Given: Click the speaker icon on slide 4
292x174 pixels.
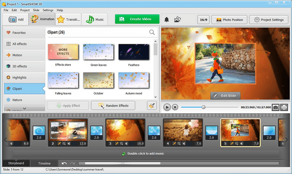Looking at the screenshot, I should [x=184, y=144].
